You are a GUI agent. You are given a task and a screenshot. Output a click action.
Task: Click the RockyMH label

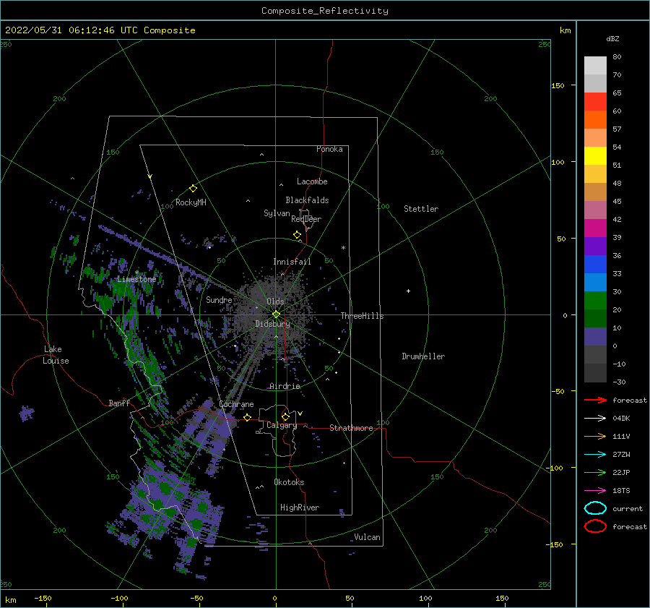point(191,202)
